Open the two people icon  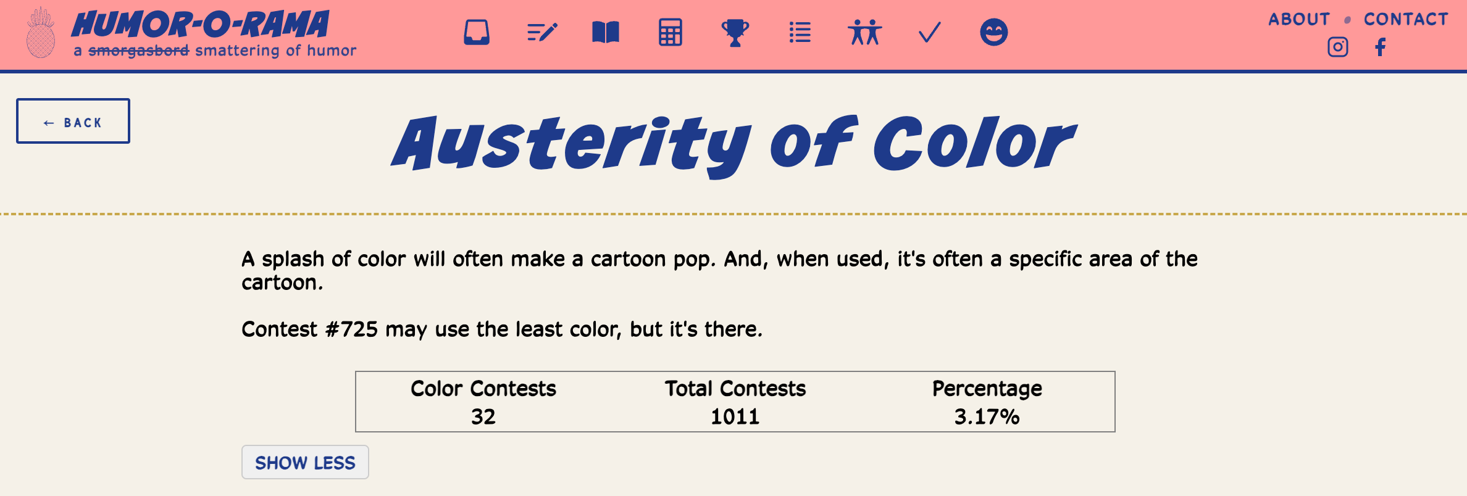[x=864, y=32]
